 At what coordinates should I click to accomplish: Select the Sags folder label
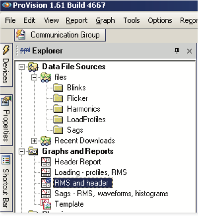pyautogui.click(x=75, y=130)
